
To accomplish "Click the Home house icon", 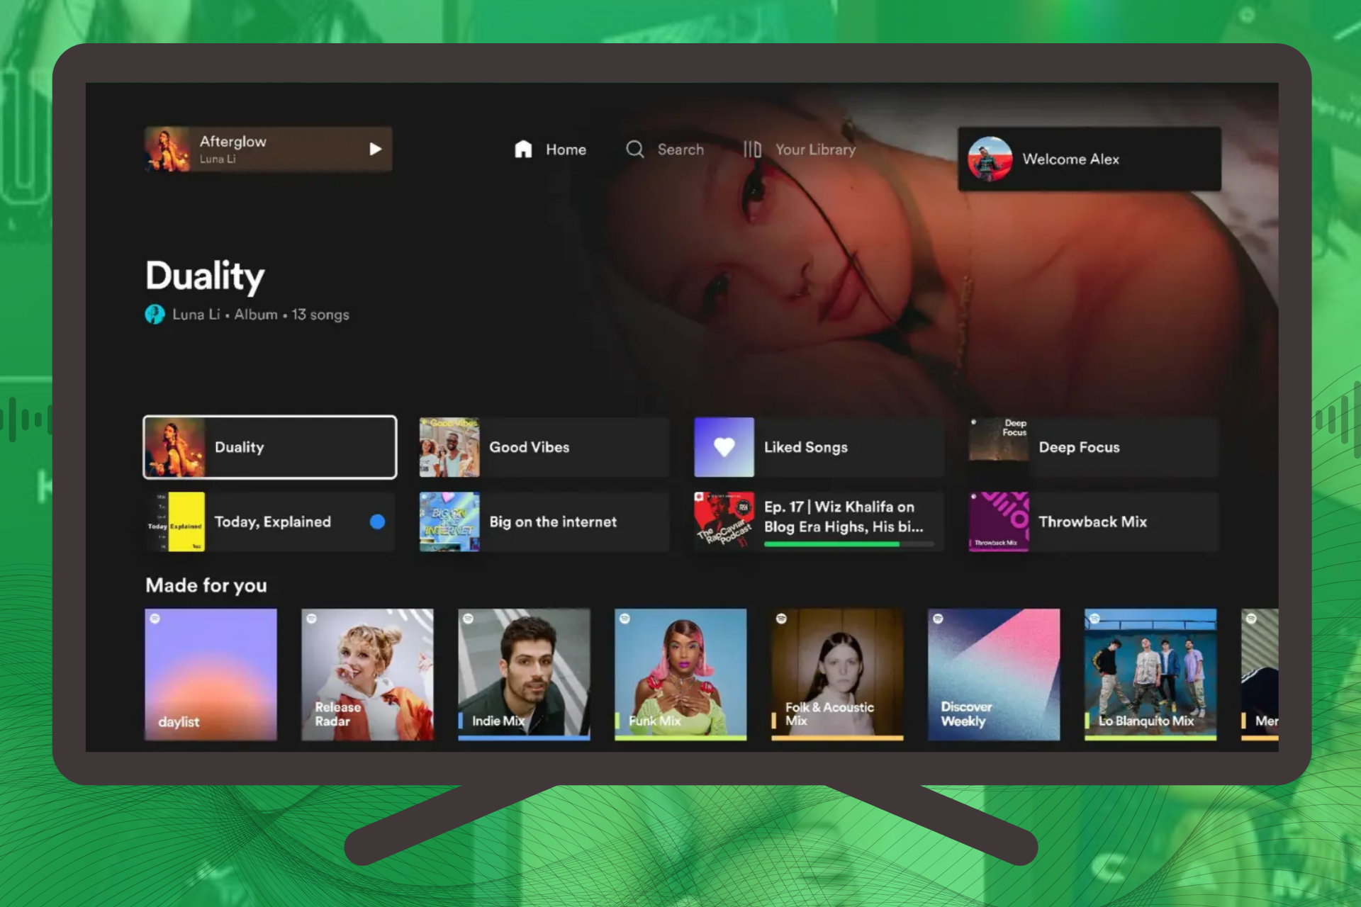I will pos(523,149).
